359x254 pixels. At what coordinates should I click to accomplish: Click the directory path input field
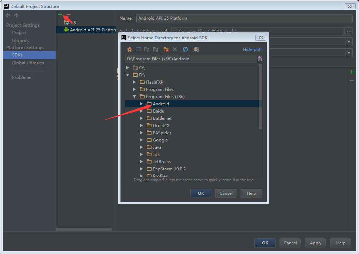191,59
